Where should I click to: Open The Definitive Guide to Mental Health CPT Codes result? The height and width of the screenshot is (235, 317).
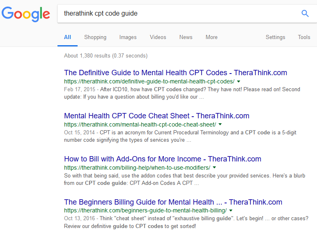coord(175,73)
